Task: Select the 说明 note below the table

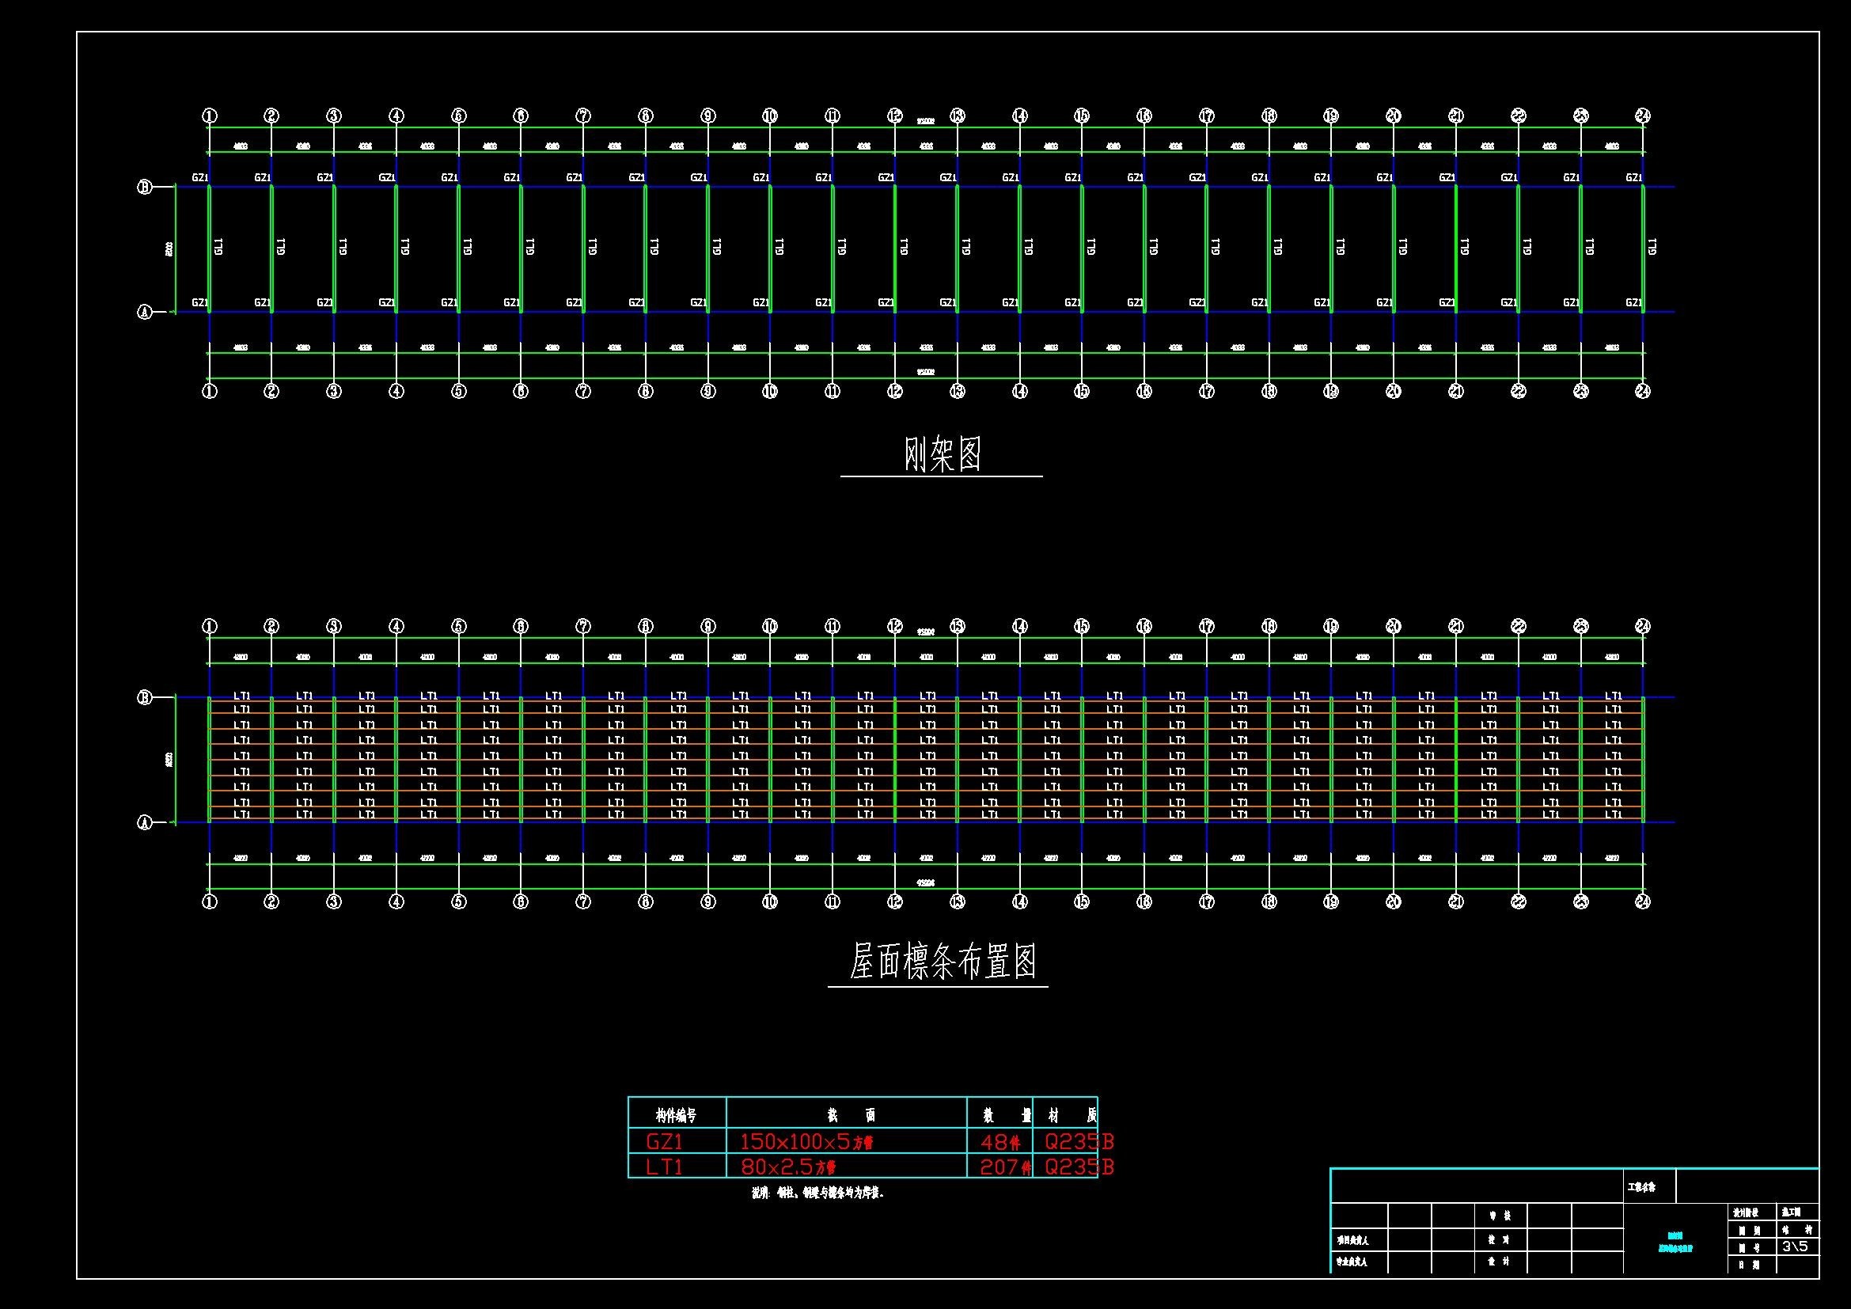Action: coord(817,1193)
